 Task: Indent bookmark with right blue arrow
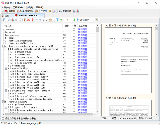[x=40, y=20]
